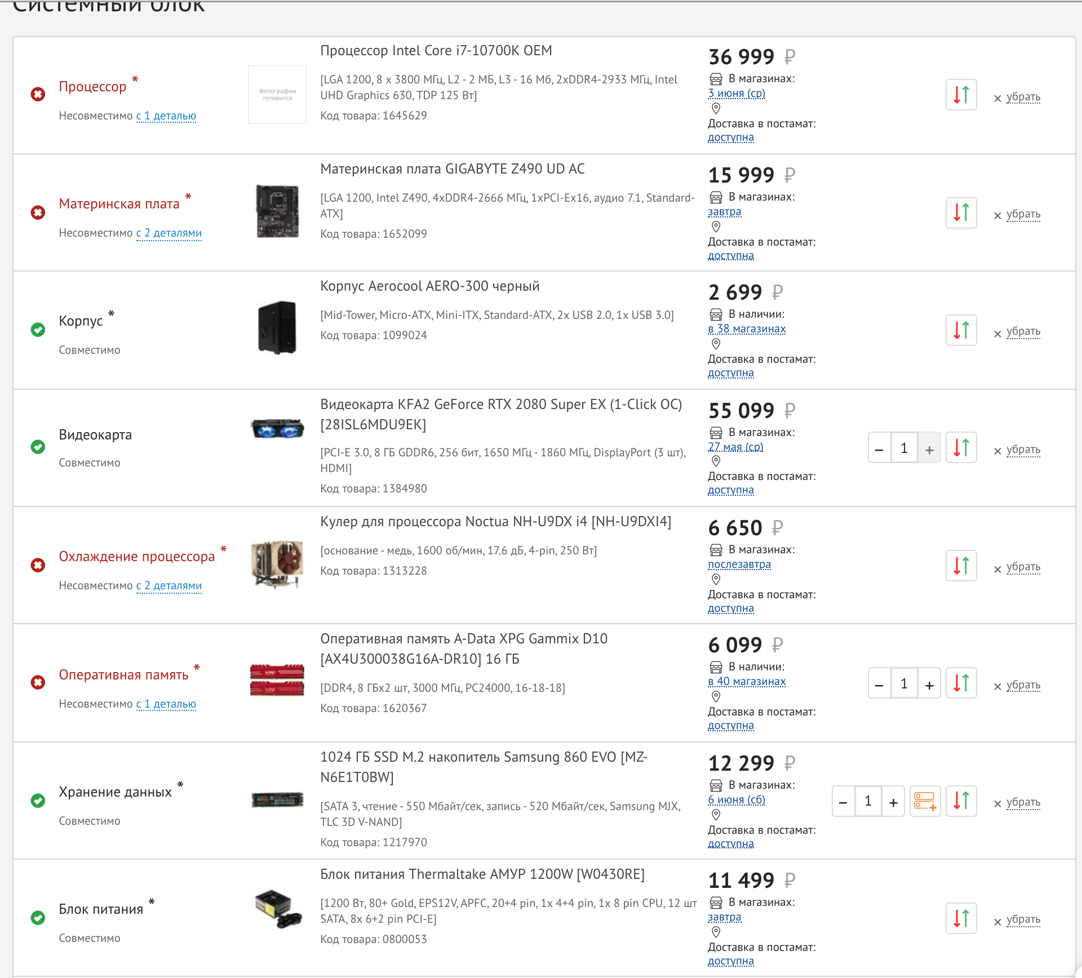Open 'с 2 деталями' under Охлаждение процессора
Image resolution: width=1082 pixels, height=978 pixels.
tap(169, 586)
